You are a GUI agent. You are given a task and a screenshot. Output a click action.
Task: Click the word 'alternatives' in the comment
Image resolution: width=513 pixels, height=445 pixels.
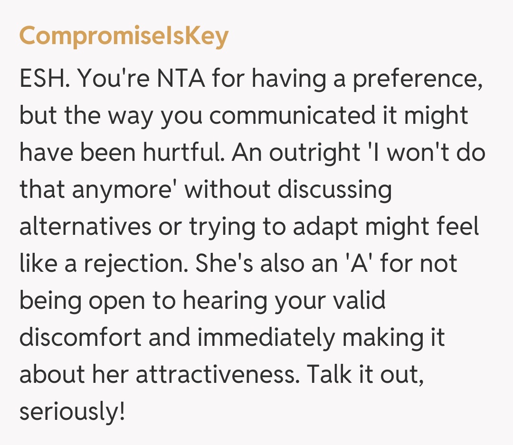tap(84, 228)
